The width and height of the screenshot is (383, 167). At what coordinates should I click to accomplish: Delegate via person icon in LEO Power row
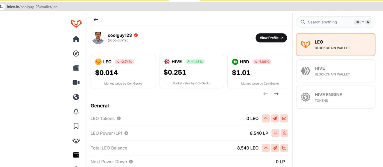pos(284,133)
